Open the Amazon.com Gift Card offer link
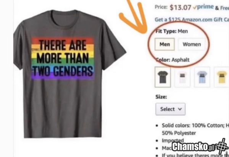The image size is (229, 157). (192, 19)
